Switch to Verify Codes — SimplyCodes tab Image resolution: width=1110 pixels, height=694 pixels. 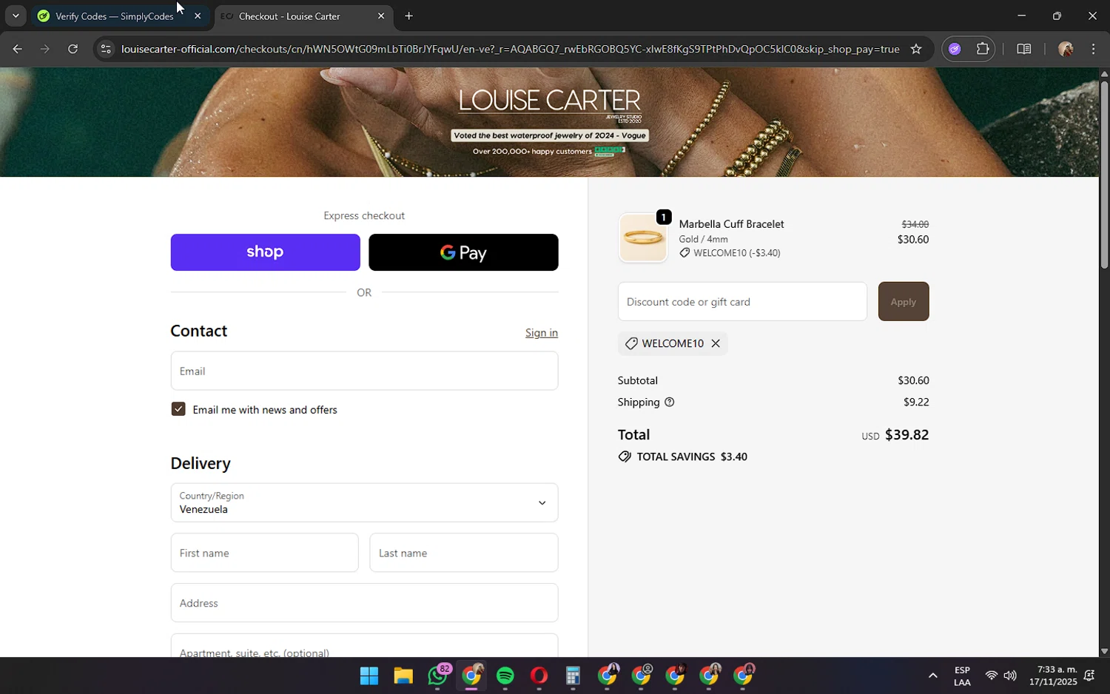[114, 16]
